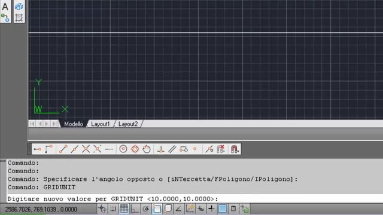Grab the osnap toolbar's left grip handle
The image size is (383, 215).
point(31,149)
